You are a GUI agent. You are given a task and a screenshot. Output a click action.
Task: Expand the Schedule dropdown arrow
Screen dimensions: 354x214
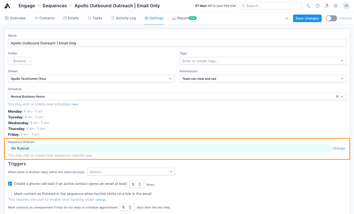[x=342, y=97]
